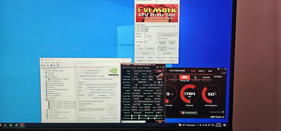Image resolution: width=281 pixels, height=131 pixels.
Task: Click Submit button in FurMark score window
Action: tap(112, 109)
